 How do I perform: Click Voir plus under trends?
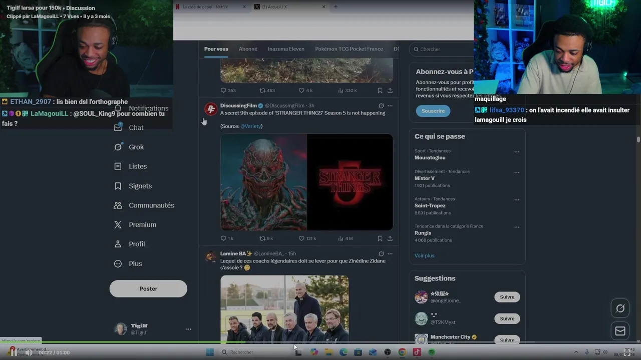424,255
